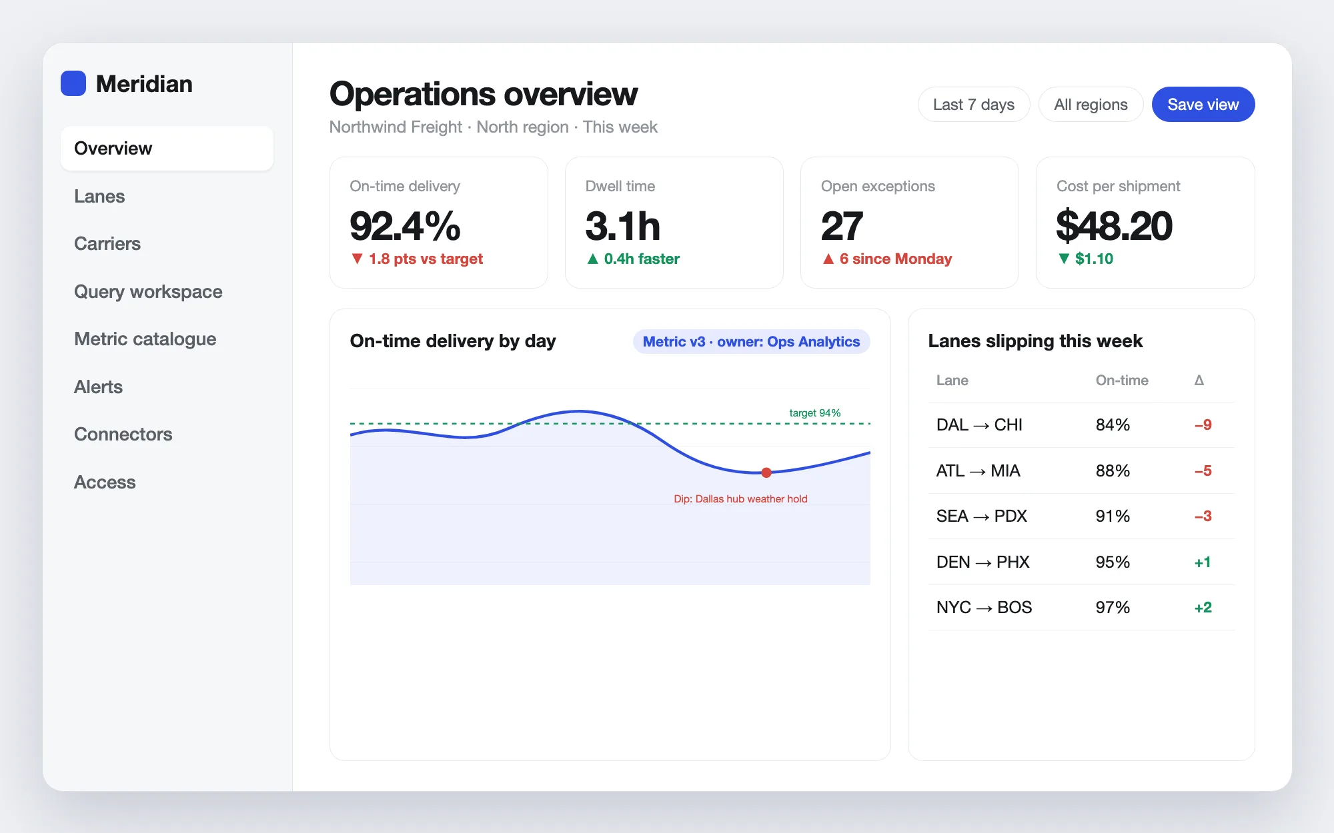Click the Dip: Dallas hub weather hold annotation
1334x833 pixels.
click(740, 498)
